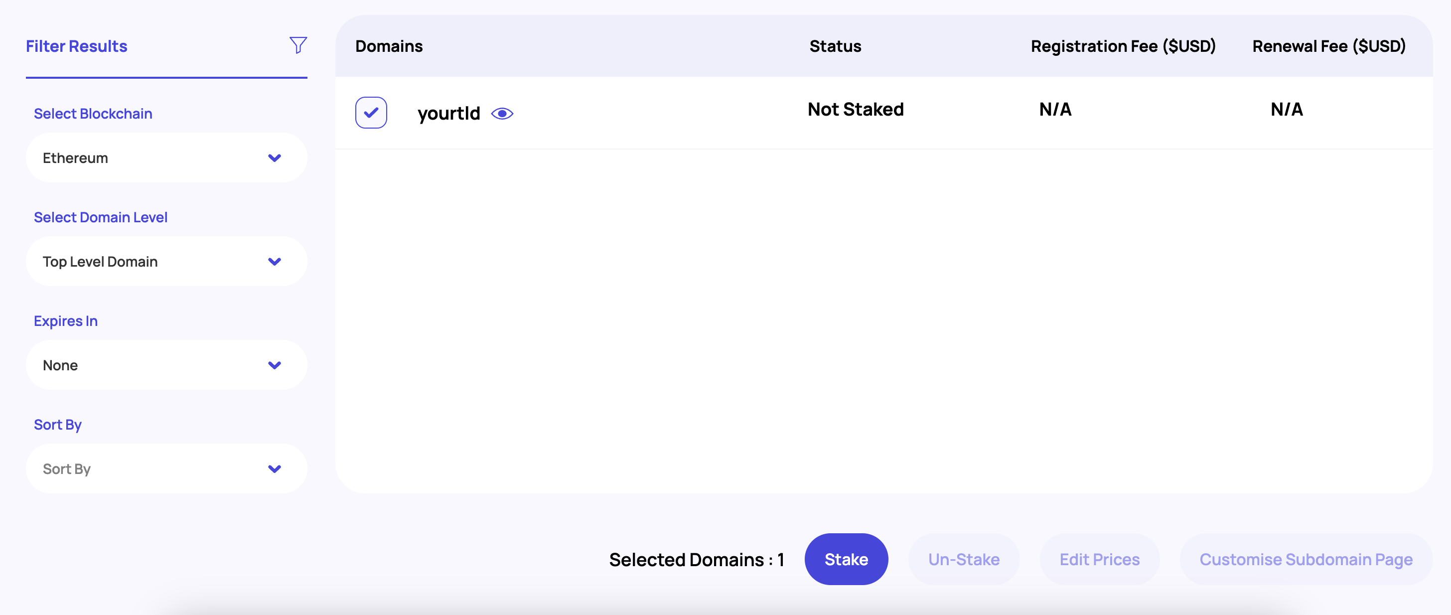Open Customise Subdomain Page
The width and height of the screenshot is (1451, 615).
(x=1305, y=559)
